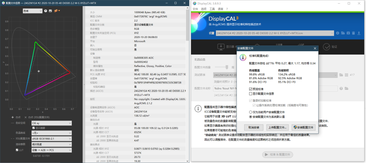Viewport: 366px width, 163px height.
Task: Select 安装配置文件为系统默认值 radio button
Action: 251,117
